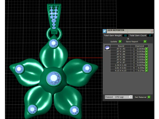The image size is (159, 119).
Task: Select the gem on the bottom-left petal
Action: [32, 109]
